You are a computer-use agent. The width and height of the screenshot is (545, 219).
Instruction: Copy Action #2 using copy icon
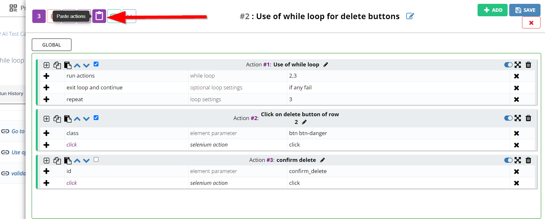(57, 119)
